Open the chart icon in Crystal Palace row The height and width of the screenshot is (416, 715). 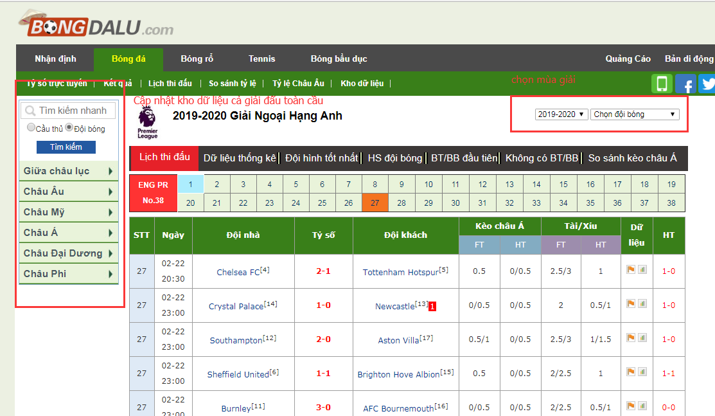642,303
